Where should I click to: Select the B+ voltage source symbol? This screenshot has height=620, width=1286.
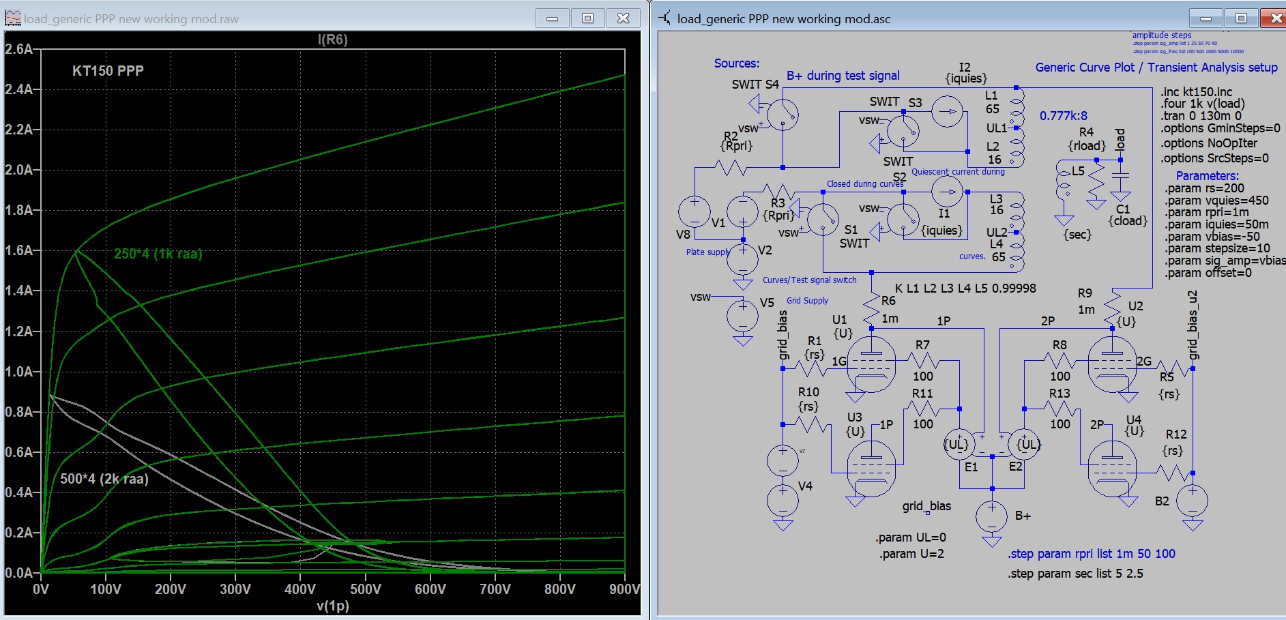pos(991,516)
